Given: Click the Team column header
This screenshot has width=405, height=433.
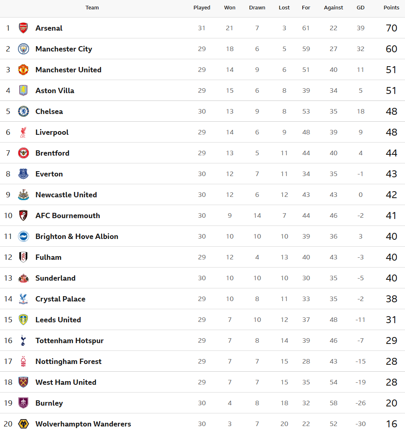Looking at the screenshot, I should tap(92, 8).
